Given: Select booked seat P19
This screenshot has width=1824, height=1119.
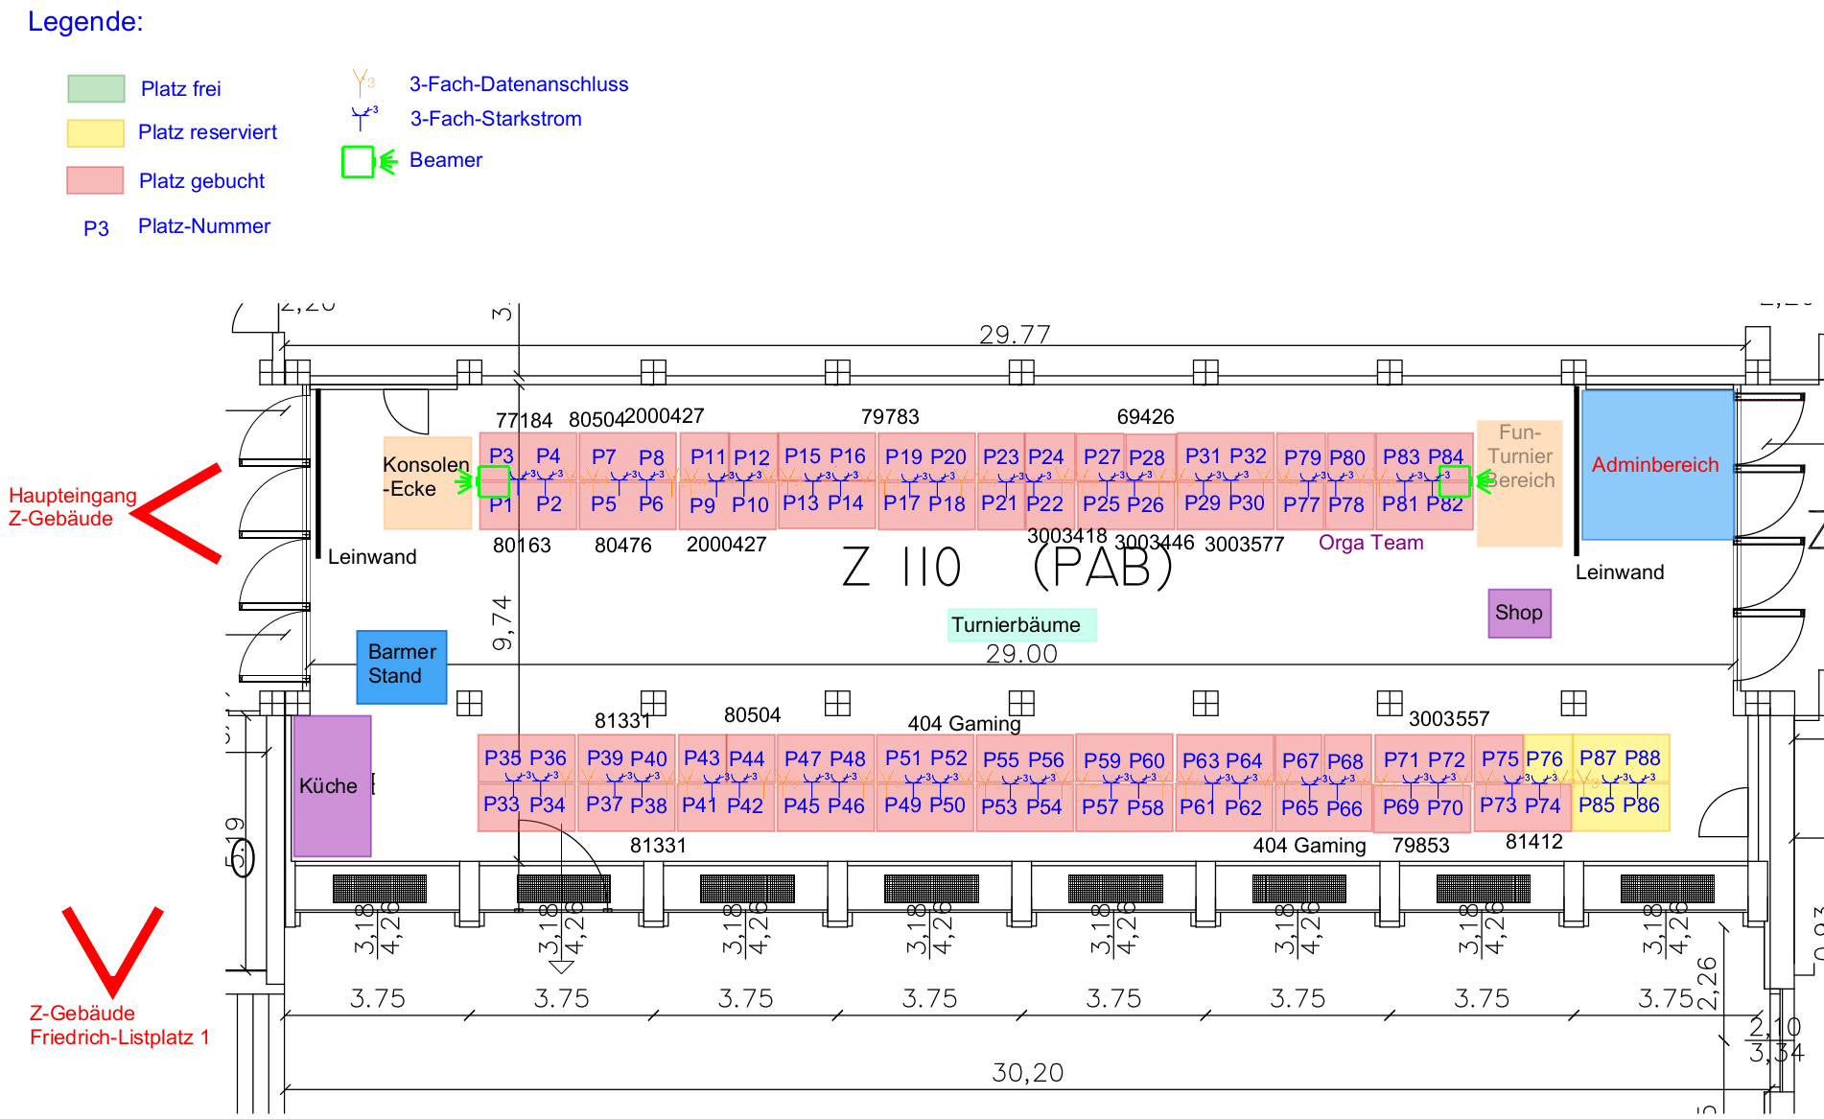Looking at the screenshot, I should pyautogui.click(x=902, y=457).
